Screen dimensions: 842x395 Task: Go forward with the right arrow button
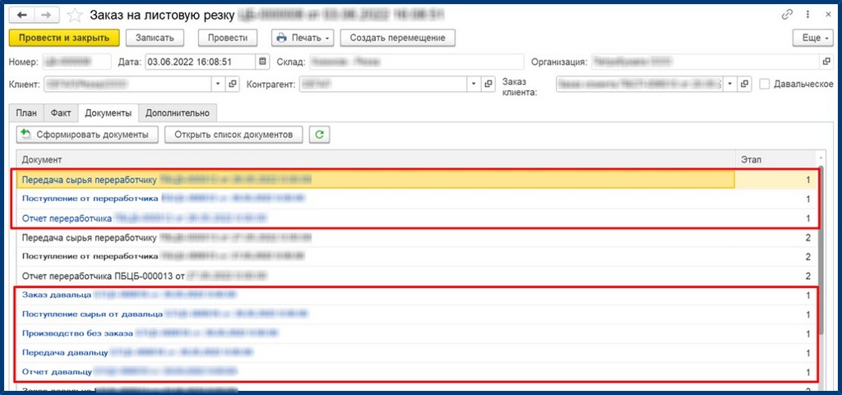pyautogui.click(x=47, y=15)
